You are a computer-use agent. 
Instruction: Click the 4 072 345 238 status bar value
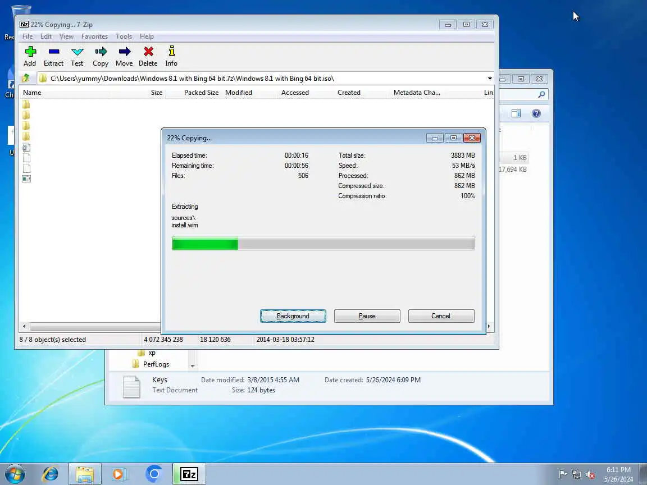[163, 340]
